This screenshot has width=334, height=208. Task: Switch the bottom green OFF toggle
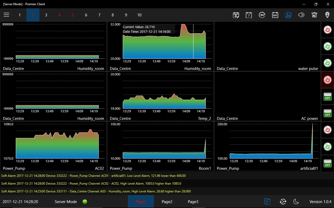(327, 163)
